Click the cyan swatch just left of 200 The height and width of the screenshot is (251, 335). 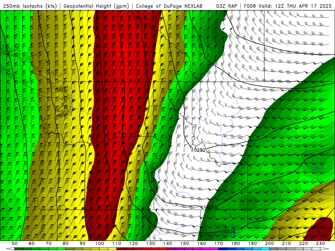tap(265, 248)
